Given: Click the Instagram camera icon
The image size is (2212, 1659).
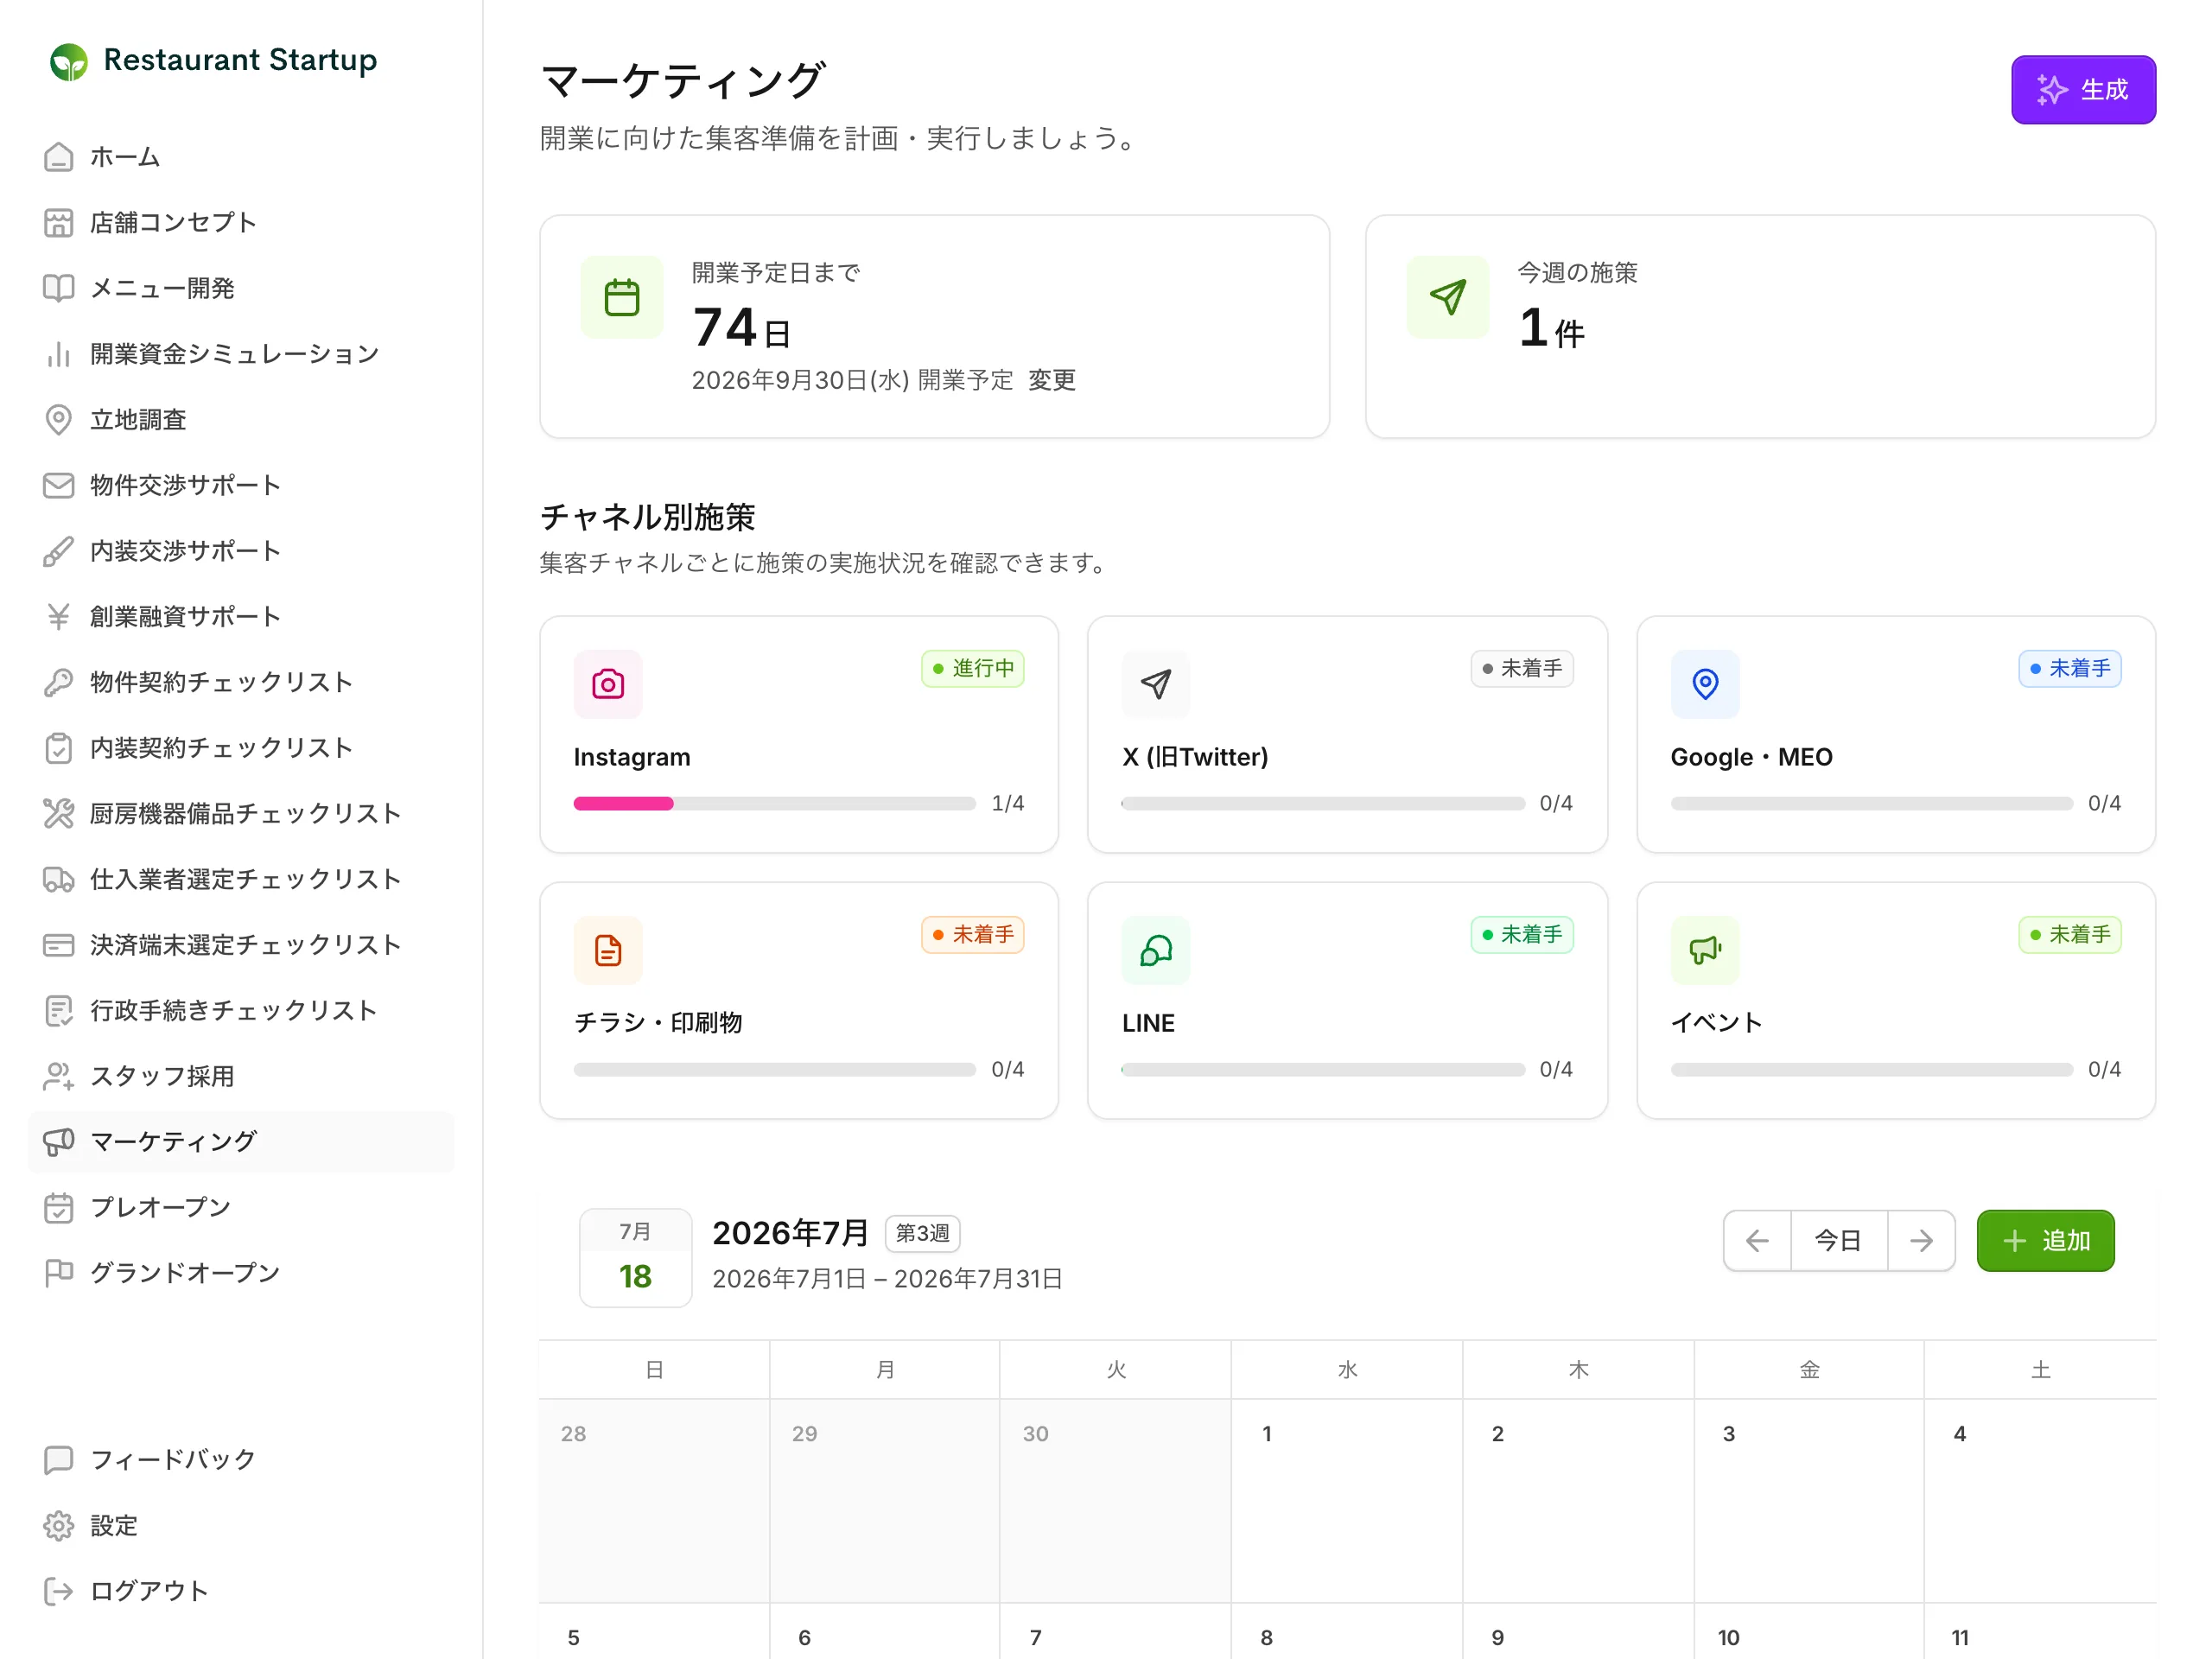Looking at the screenshot, I should (608, 684).
